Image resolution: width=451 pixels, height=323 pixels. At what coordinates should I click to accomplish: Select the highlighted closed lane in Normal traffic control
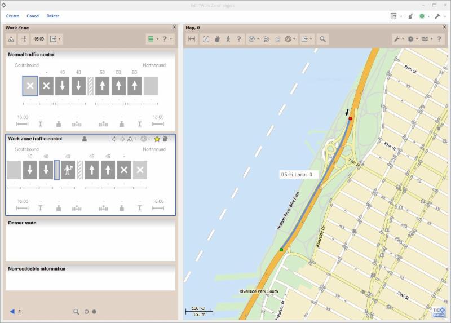[x=30, y=86]
